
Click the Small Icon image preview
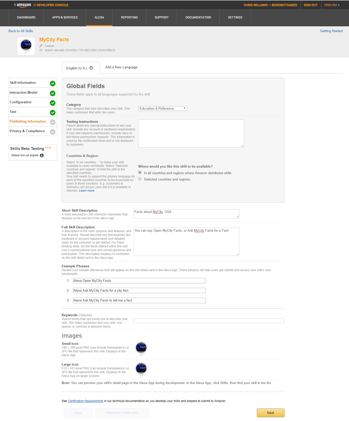click(x=141, y=349)
